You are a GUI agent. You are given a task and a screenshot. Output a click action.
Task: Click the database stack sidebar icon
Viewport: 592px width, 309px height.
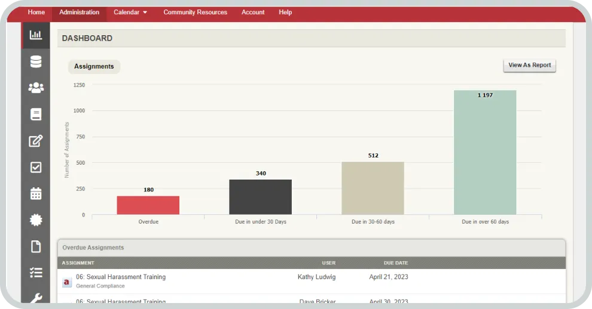pos(36,61)
